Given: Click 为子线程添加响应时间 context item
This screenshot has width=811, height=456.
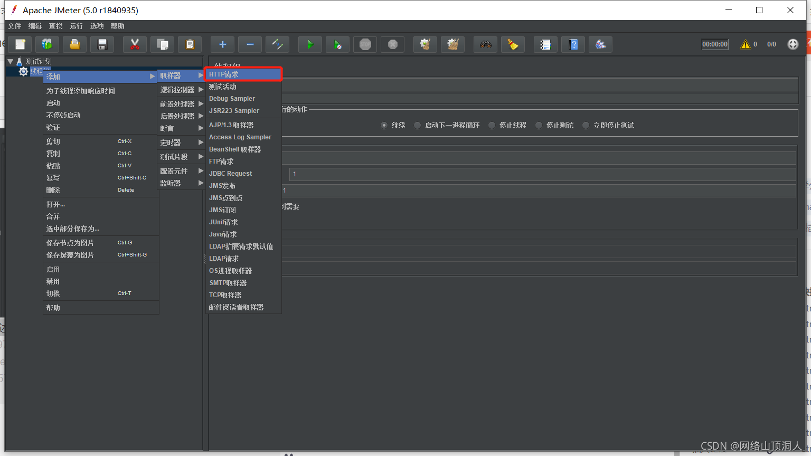Looking at the screenshot, I should point(100,91).
